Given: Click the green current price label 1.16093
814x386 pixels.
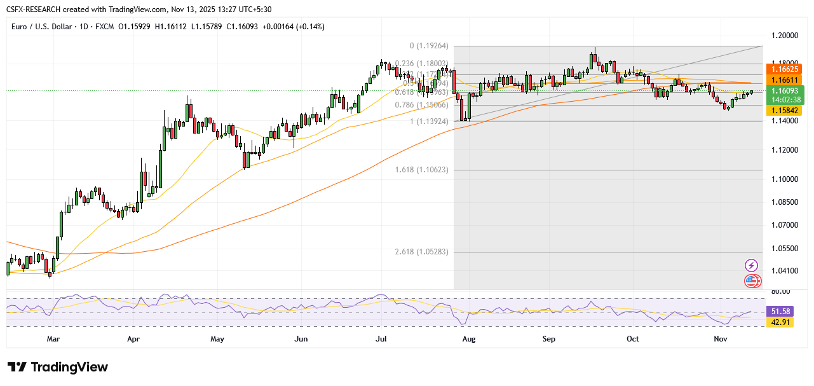Looking at the screenshot, I should pyautogui.click(x=787, y=91).
